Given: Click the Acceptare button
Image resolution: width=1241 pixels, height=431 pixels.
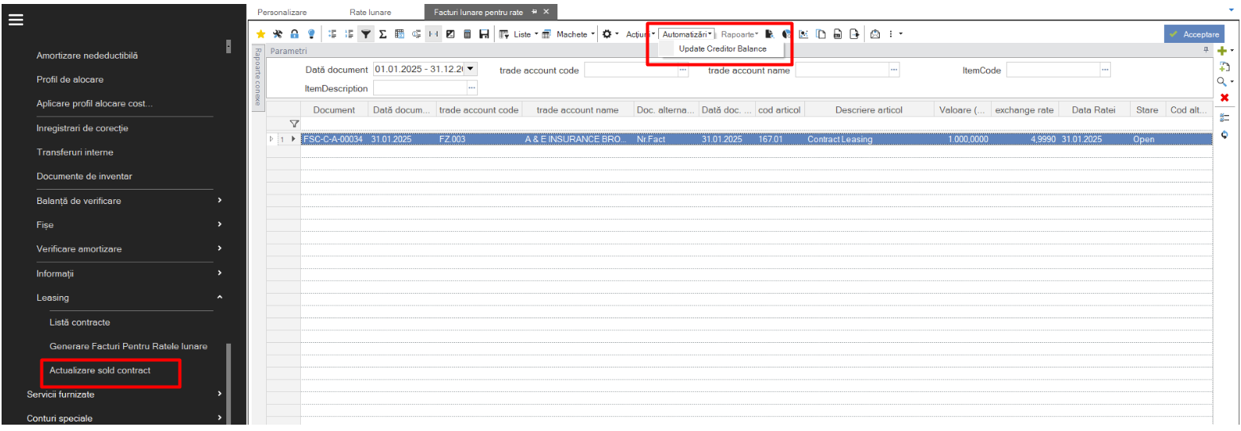Looking at the screenshot, I should coord(1194,34).
